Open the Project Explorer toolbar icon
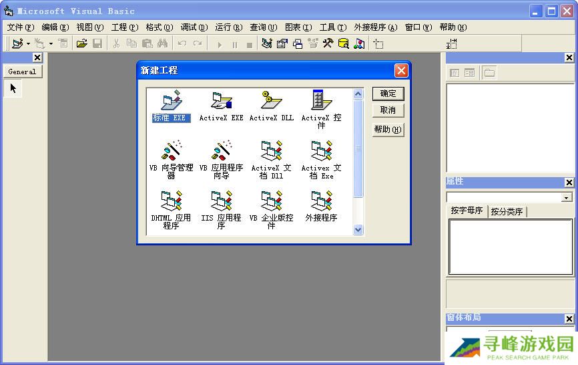This screenshot has height=365, width=578. click(267, 43)
